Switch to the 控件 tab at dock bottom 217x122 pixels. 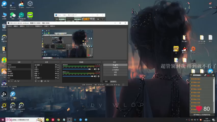coord(106,82)
